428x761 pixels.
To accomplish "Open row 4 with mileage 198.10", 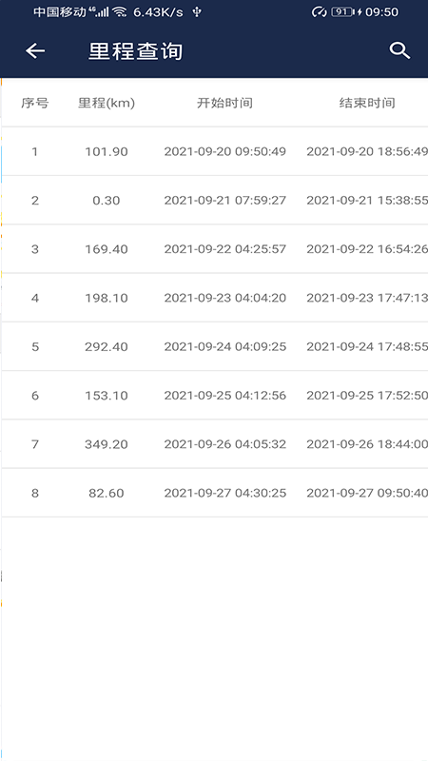I will pyautogui.click(x=215, y=298).
